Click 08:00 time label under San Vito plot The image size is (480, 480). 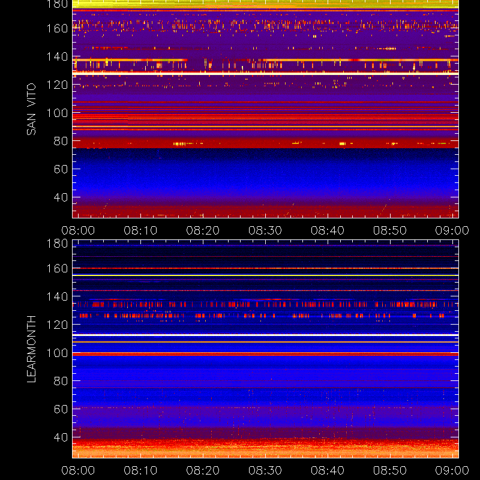[78, 230]
